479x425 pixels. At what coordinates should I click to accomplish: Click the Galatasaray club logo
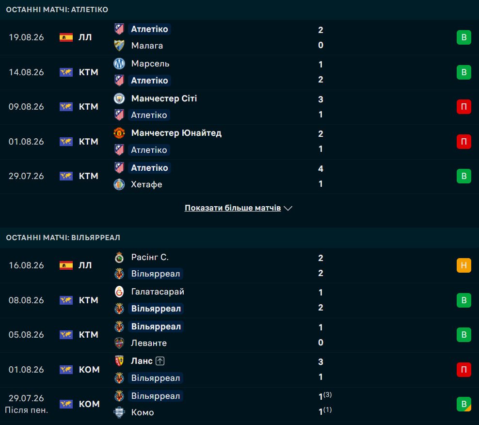(x=119, y=292)
